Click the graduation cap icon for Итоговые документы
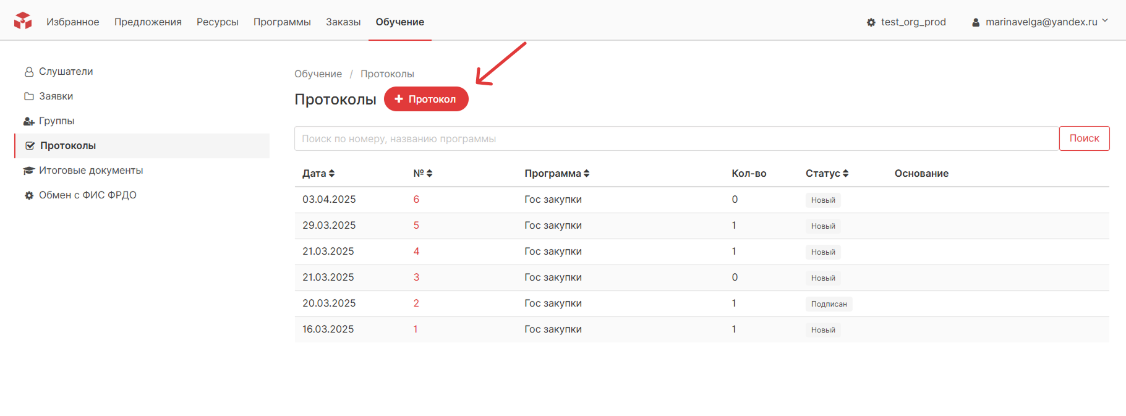1126x416 pixels. (28, 171)
